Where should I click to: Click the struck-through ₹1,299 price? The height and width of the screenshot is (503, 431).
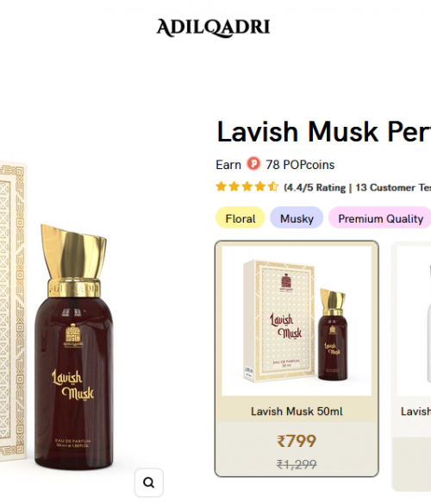297,464
